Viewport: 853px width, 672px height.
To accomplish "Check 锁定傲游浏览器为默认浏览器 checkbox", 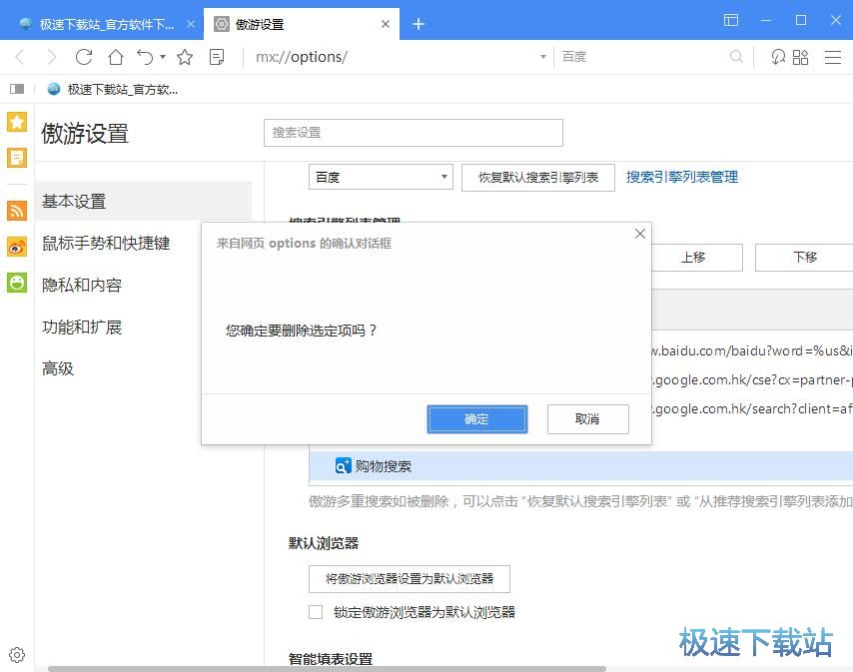I will (x=316, y=612).
